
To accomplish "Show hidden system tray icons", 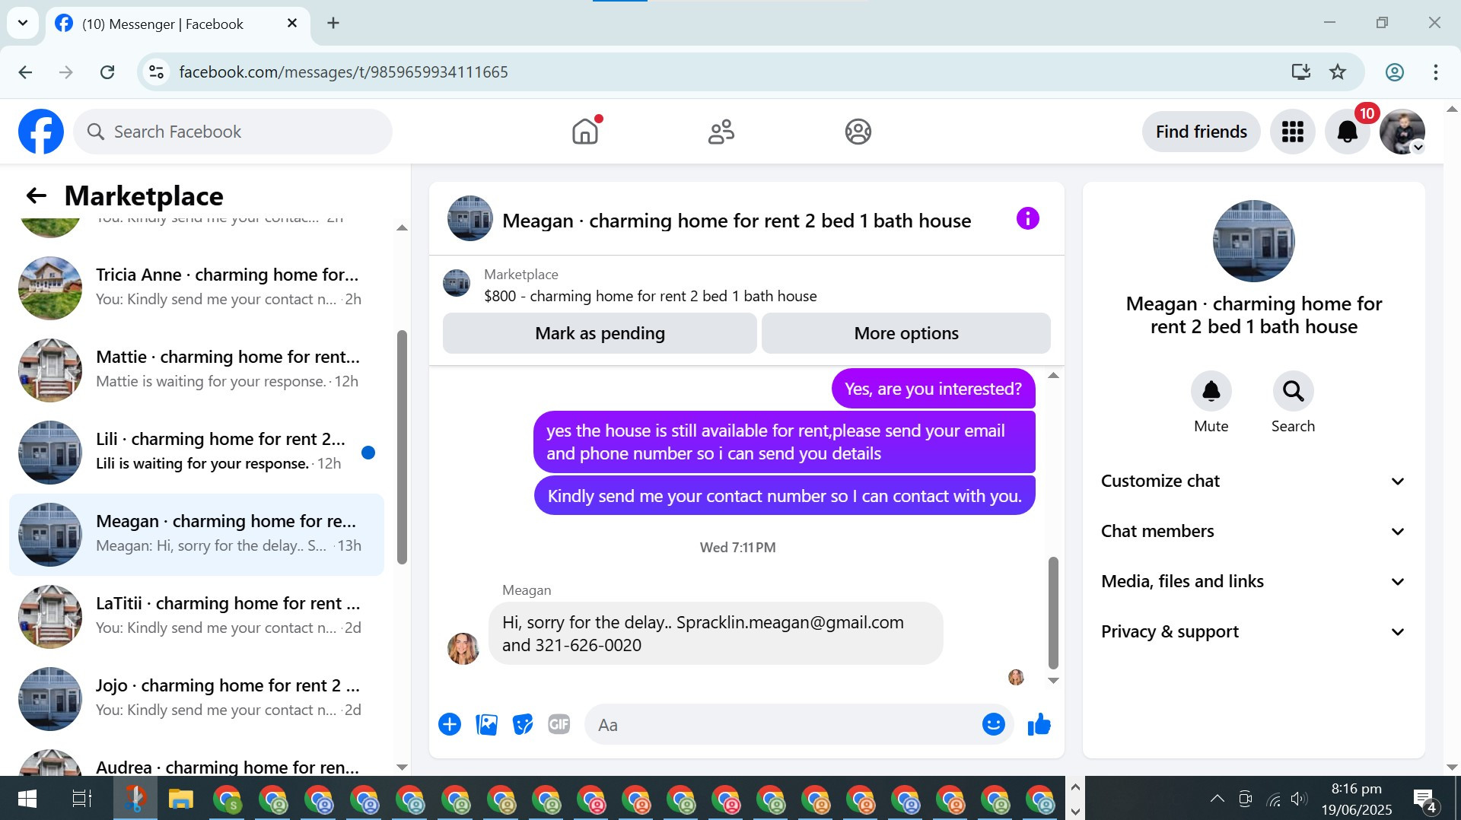I will click(x=1217, y=799).
